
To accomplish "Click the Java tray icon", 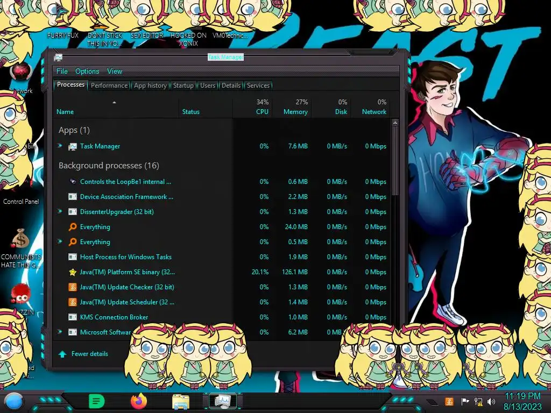I will pos(449,401).
